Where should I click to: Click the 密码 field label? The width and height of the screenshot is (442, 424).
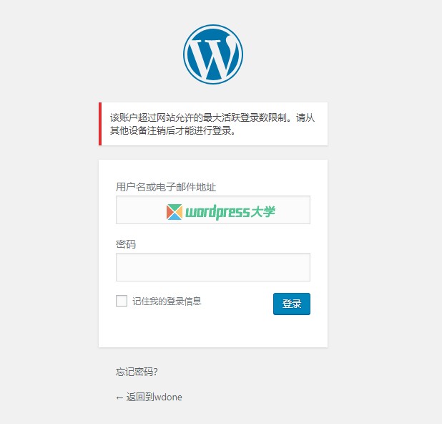pyautogui.click(x=126, y=244)
